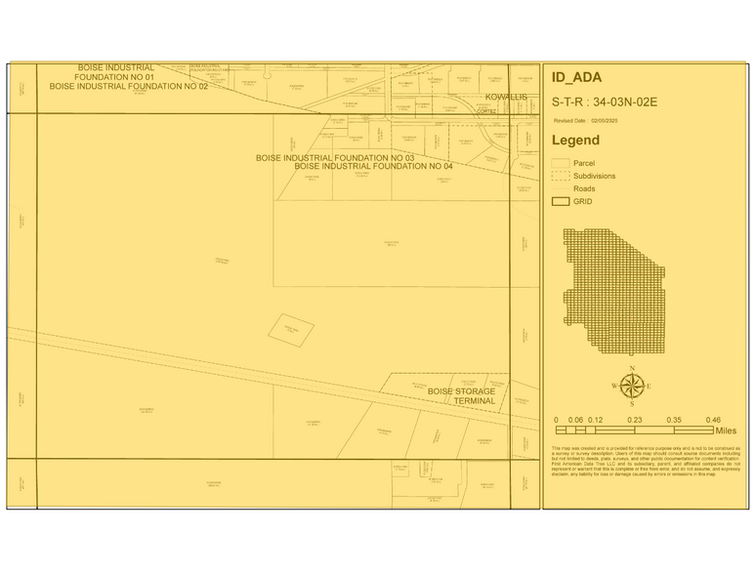Click the small diamond-shaped parcel on map

pyautogui.click(x=290, y=329)
